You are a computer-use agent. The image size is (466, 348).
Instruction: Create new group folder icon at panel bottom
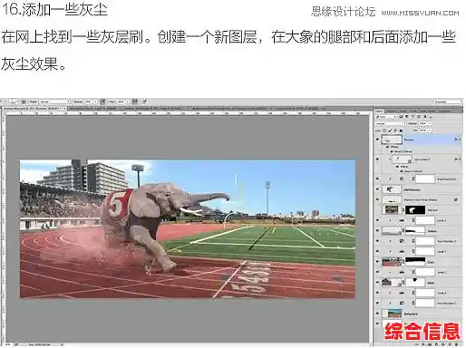coord(444,344)
